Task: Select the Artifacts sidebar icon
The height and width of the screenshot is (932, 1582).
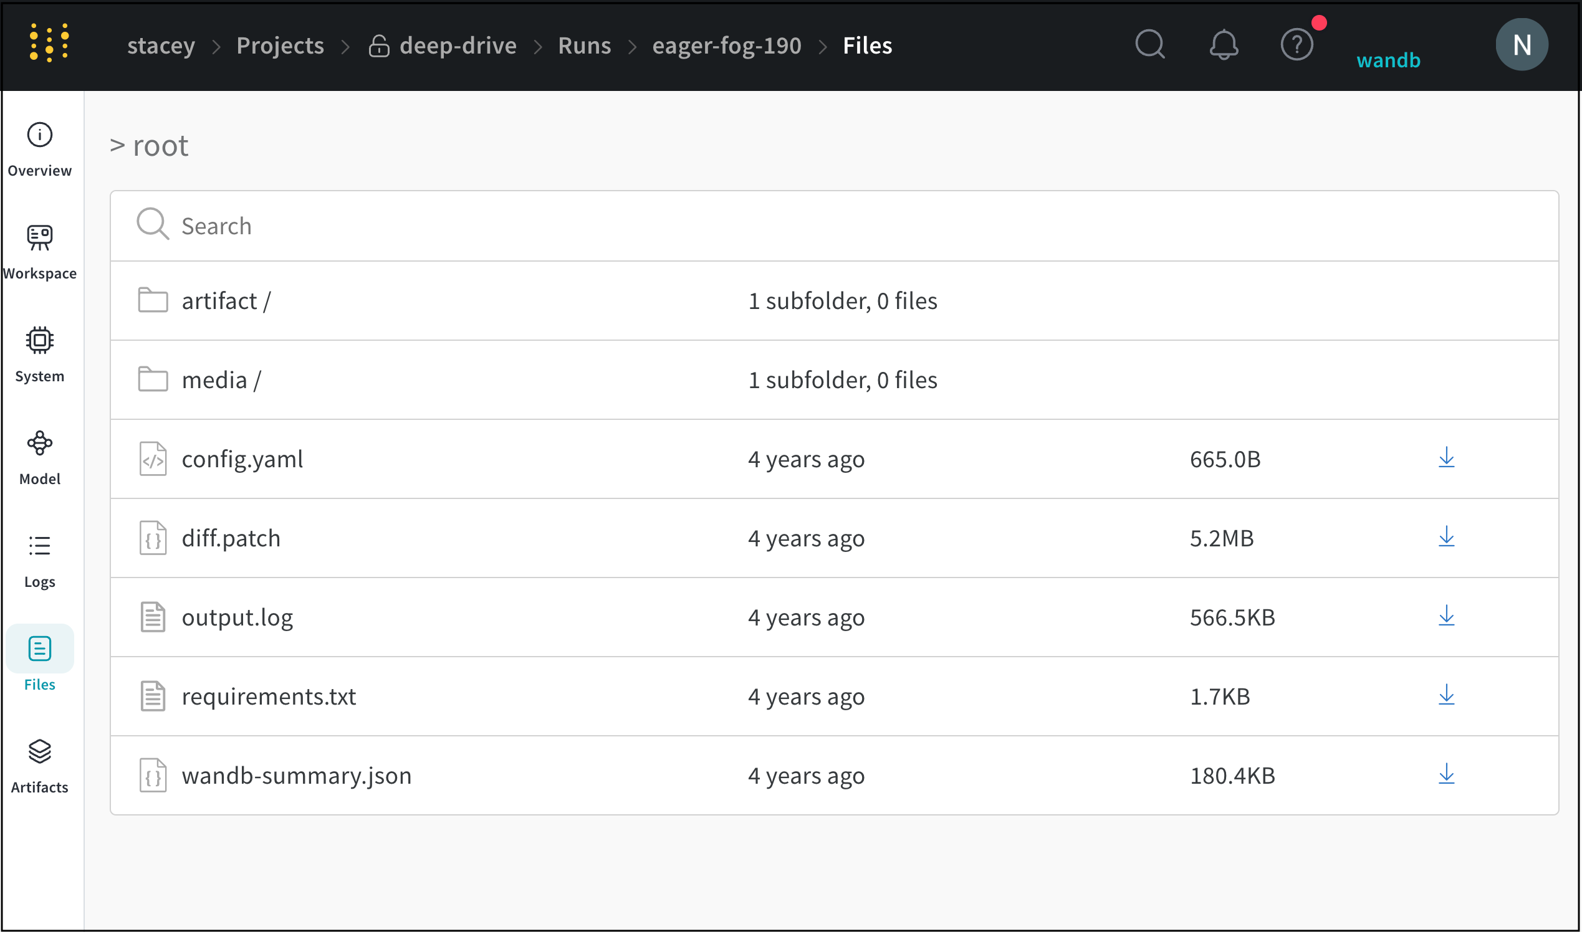Action: tap(40, 765)
